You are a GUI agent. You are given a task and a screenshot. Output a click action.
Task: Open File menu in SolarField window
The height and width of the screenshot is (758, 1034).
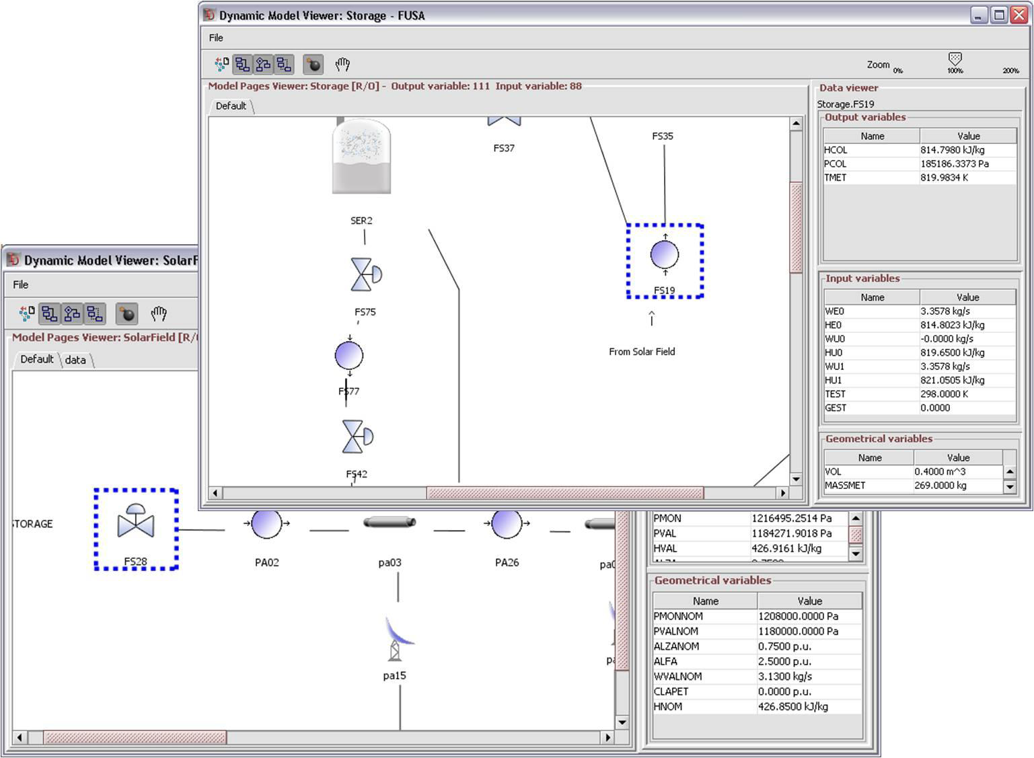[21, 285]
